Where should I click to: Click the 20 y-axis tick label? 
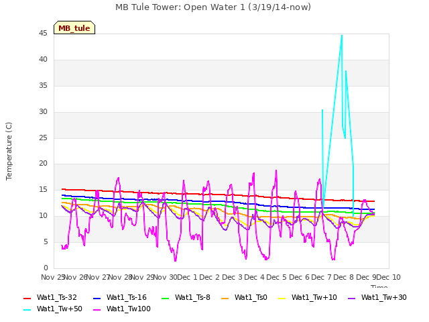coord(43,164)
